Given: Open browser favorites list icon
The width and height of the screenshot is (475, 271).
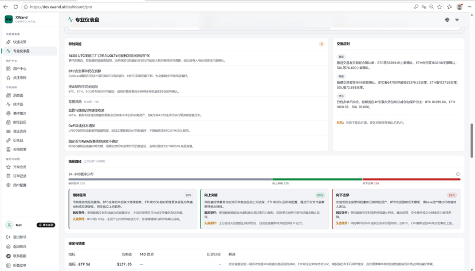Looking at the screenshot, I should 450,7.
